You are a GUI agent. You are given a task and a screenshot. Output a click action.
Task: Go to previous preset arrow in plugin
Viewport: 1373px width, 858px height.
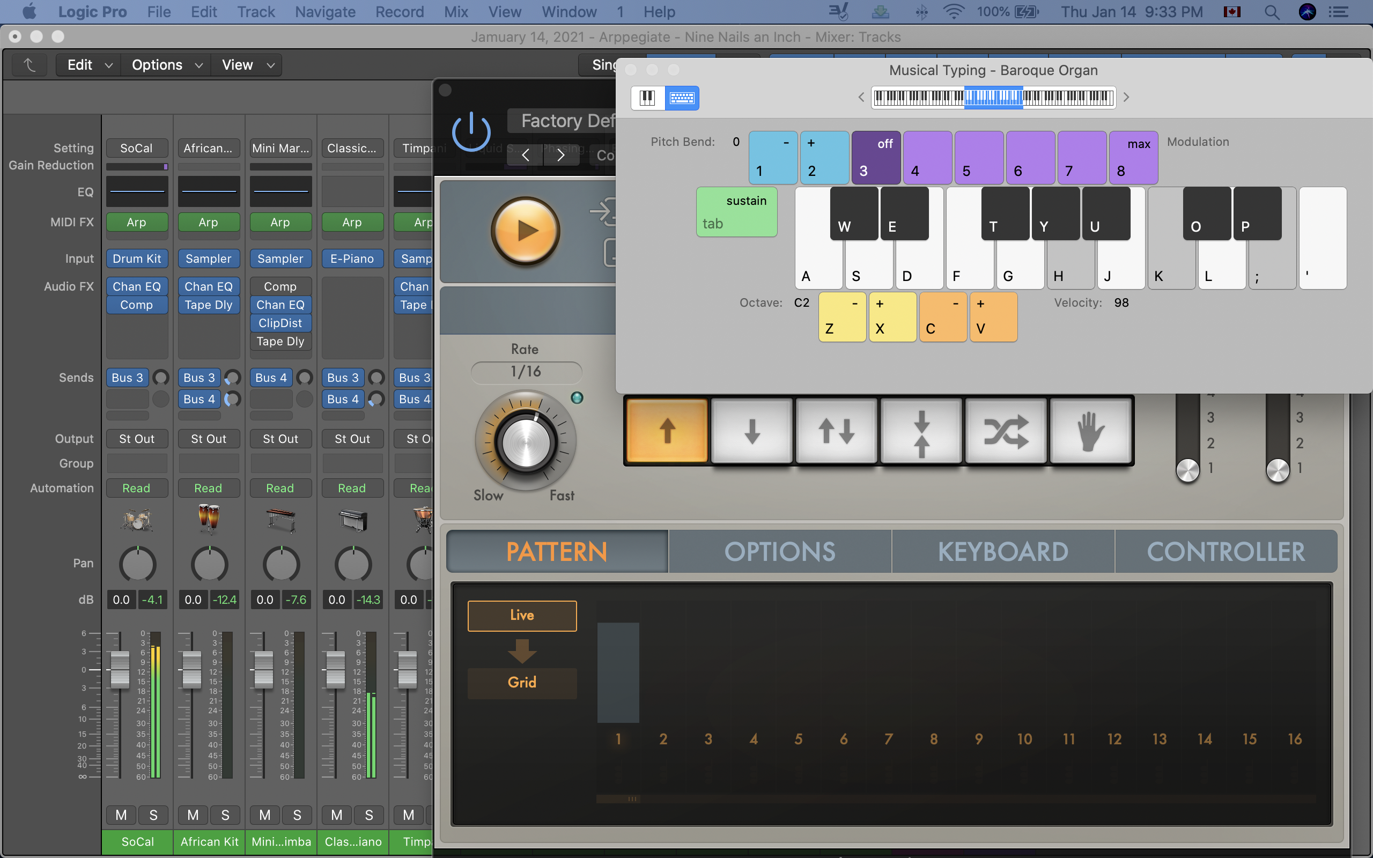click(526, 155)
